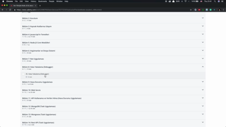Open macOS Notification Center icon
This screenshot has height=127, width=226.
(222, 1)
